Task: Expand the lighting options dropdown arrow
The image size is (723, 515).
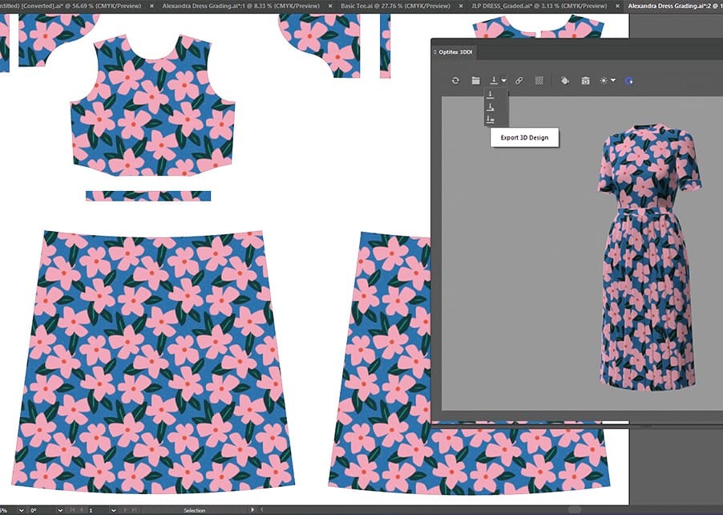Action: [613, 81]
